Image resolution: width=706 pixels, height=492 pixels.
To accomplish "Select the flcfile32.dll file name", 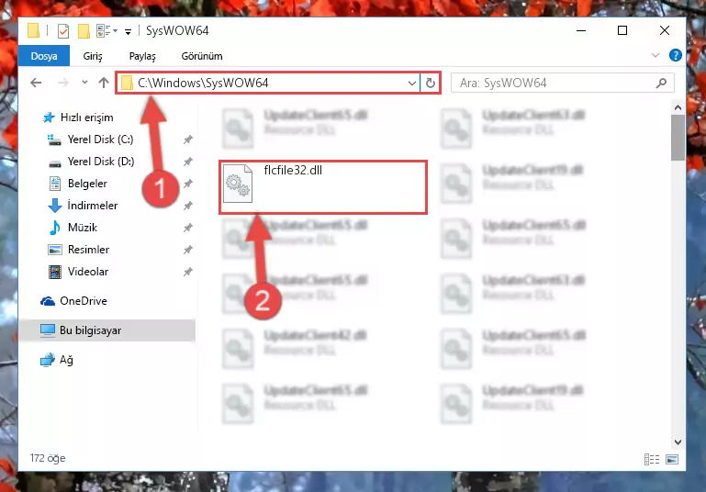I will point(293,170).
